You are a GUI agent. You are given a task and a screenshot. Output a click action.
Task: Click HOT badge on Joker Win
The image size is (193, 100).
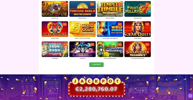point(92,44)
